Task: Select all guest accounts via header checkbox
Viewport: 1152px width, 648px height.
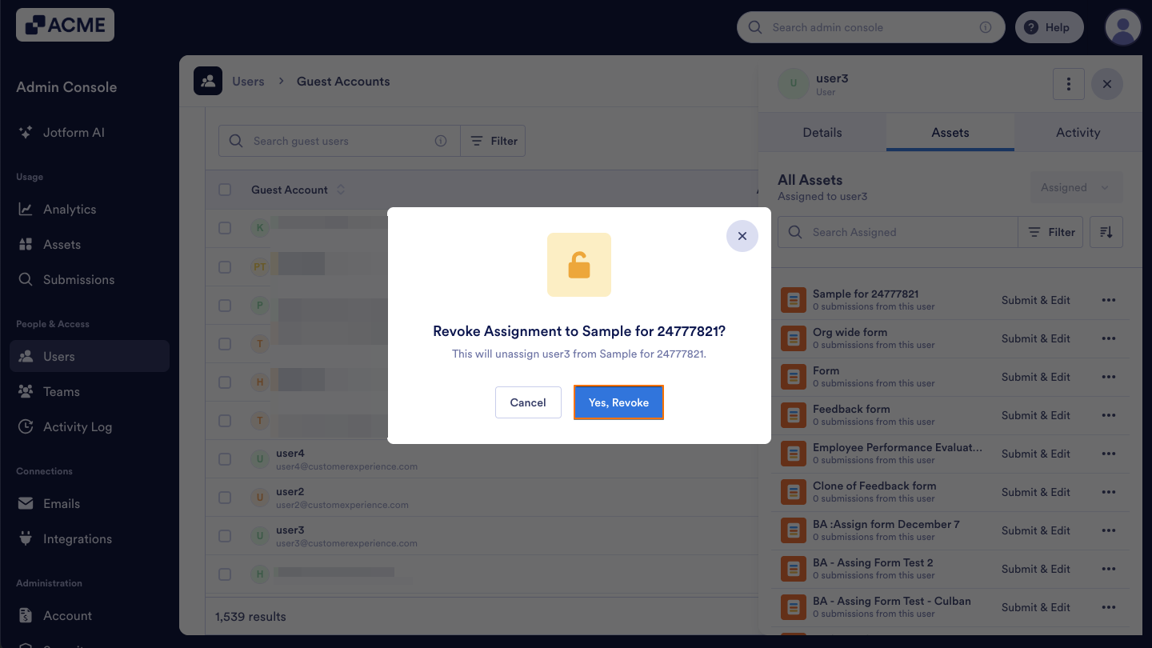Action: (225, 190)
